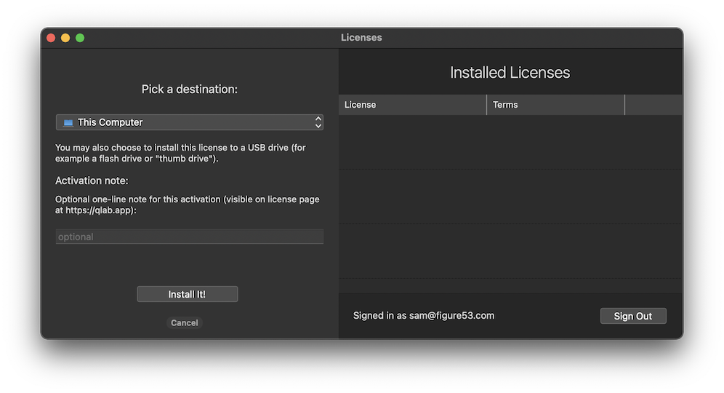The height and width of the screenshot is (393, 724).
Task: Click the green zoom window button
Action: click(x=80, y=38)
